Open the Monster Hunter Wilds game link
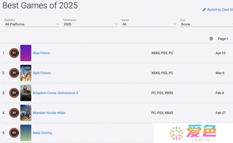The height and width of the screenshot is (143, 233). coord(49,113)
